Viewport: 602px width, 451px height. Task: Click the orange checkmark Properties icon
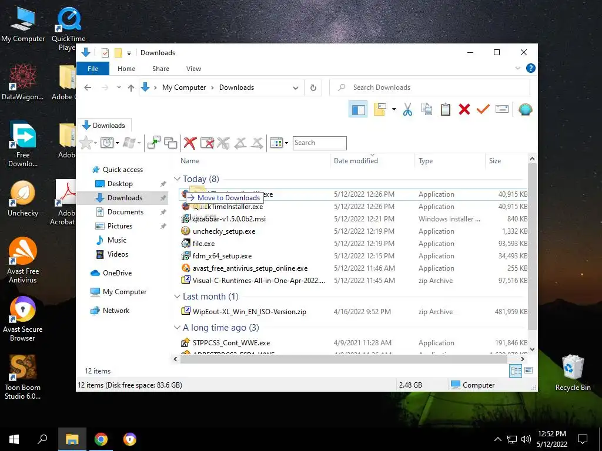click(x=483, y=109)
